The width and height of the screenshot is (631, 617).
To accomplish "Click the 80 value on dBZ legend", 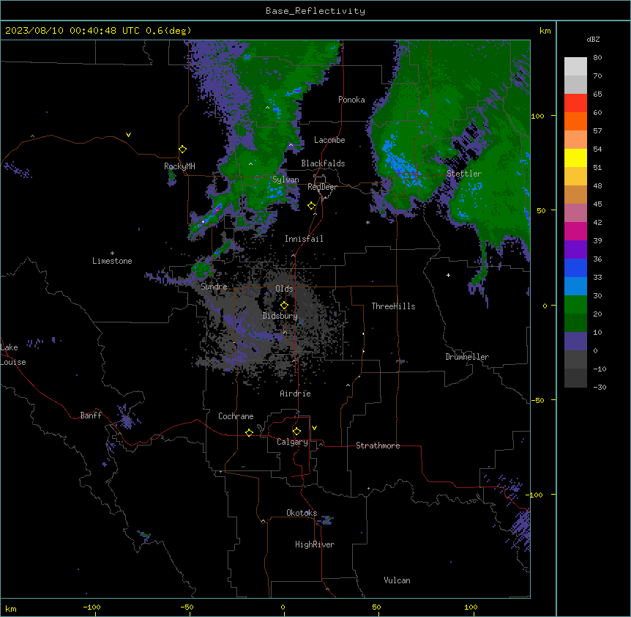I will 597,58.
